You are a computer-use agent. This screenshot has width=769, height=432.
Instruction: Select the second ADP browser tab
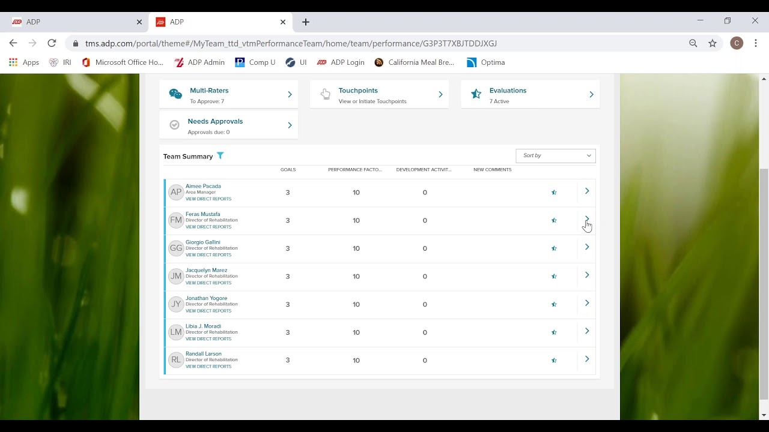[221, 22]
